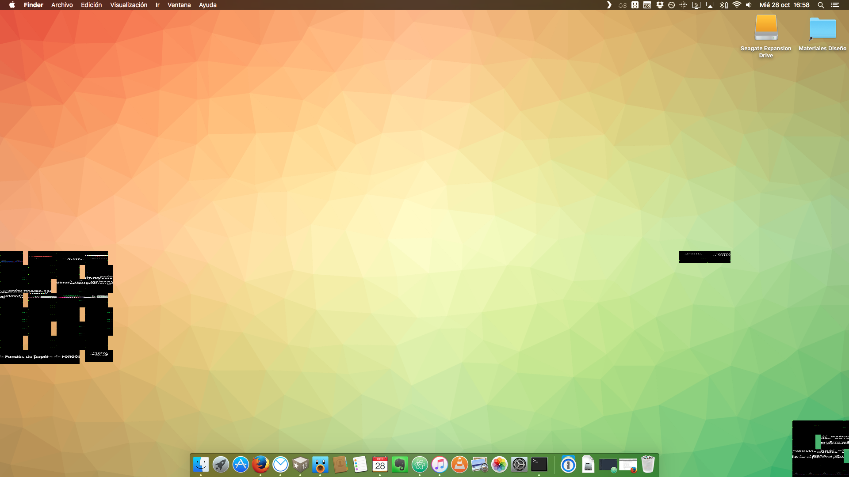Open 1Password icon in the Dock

[568, 465]
